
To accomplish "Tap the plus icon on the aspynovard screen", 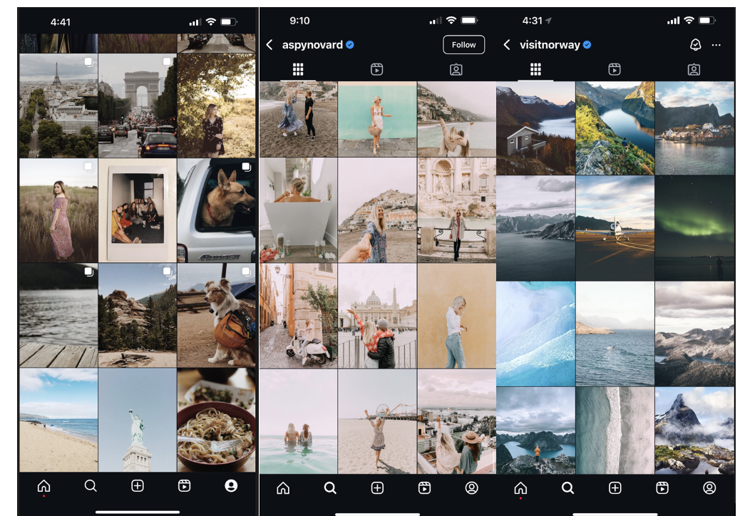I will point(378,487).
